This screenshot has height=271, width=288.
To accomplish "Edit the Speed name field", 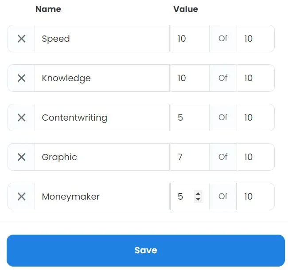I will [102, 39].
